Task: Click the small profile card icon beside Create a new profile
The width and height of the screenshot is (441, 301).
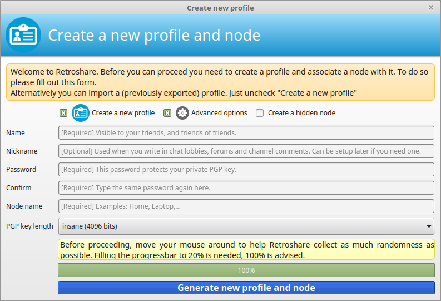Action: (x=81, y=113)
